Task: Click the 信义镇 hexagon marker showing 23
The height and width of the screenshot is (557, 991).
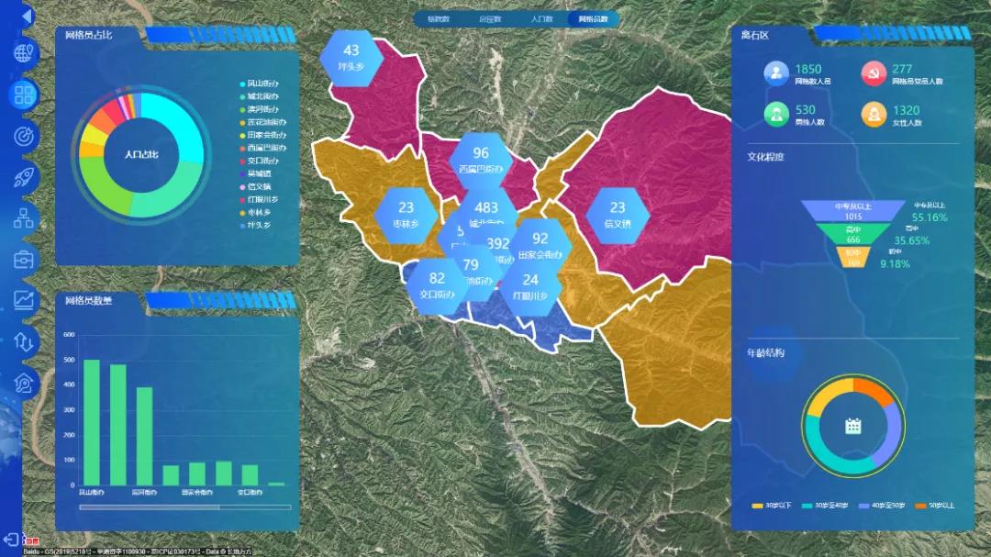Action: click(x=618, y=214)
